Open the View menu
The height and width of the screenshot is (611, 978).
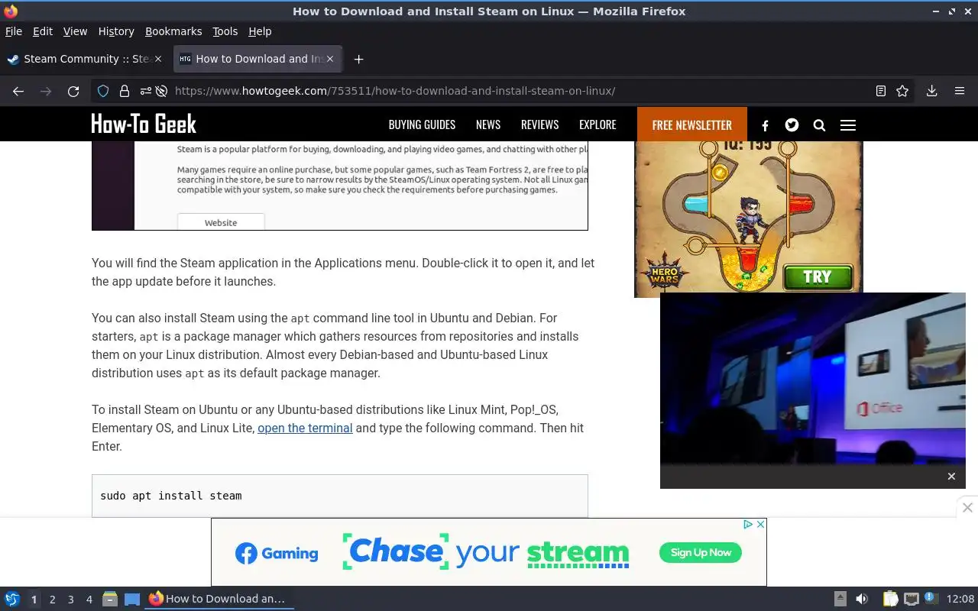point(75,31)
